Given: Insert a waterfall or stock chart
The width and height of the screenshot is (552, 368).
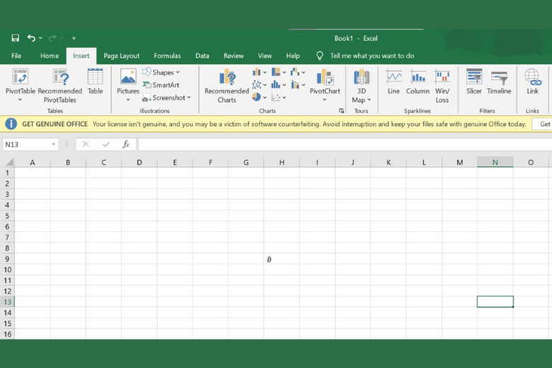Looking at the screenshot, I should point(297,72).
